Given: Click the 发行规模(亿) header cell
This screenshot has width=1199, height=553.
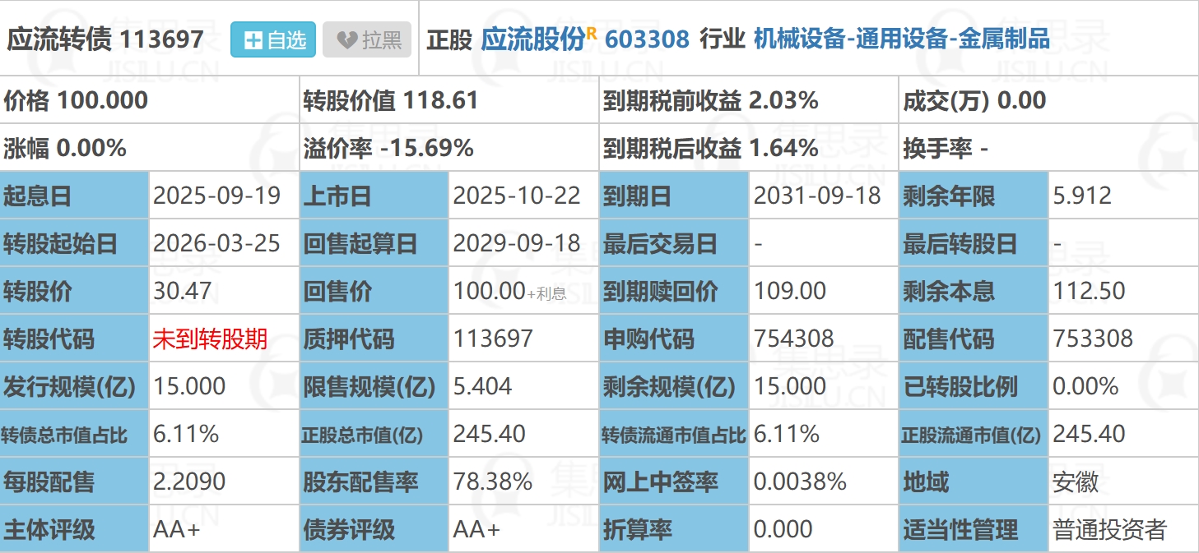Looking at the screenshot, I should pos(74,386).
